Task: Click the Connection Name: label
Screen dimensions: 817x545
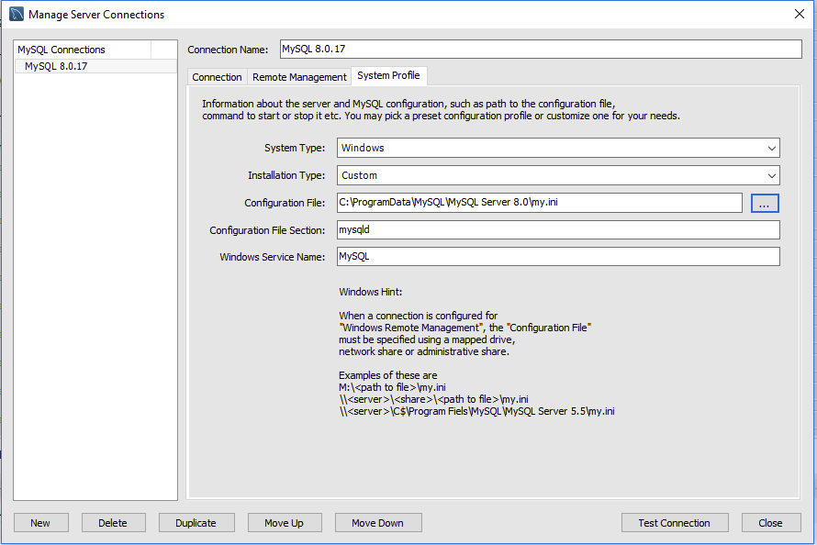Action: pos(228,50)
